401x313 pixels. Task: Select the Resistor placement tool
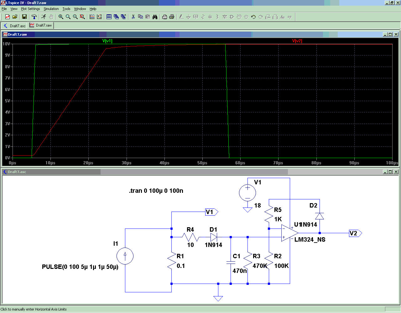[203, 17]
